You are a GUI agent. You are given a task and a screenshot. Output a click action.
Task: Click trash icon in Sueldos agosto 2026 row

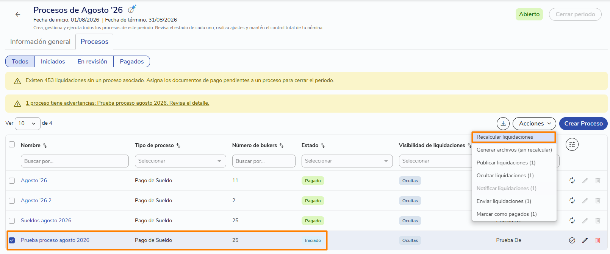(x=598, y=221)
